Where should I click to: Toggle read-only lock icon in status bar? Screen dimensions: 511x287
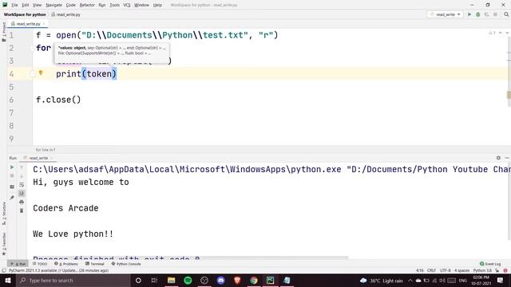pos(497,270)
